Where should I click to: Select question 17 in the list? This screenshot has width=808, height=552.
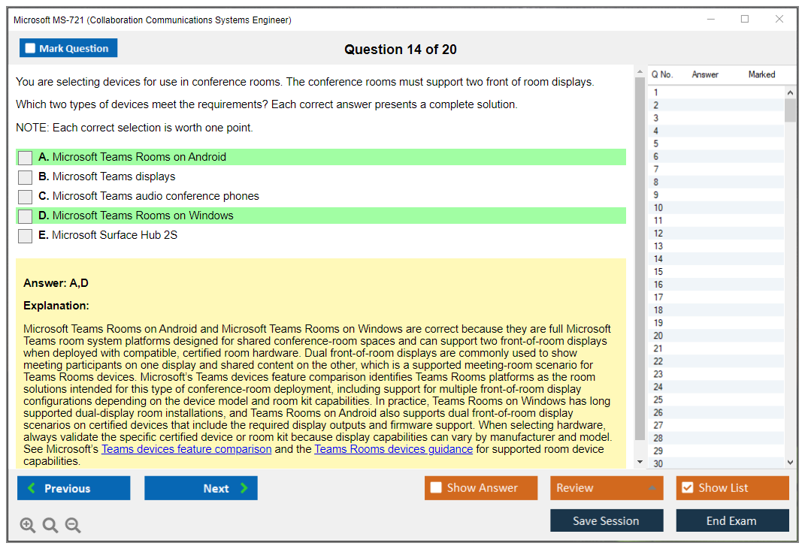716,297
